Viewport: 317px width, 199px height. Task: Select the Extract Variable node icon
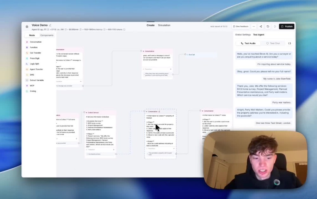27,80
